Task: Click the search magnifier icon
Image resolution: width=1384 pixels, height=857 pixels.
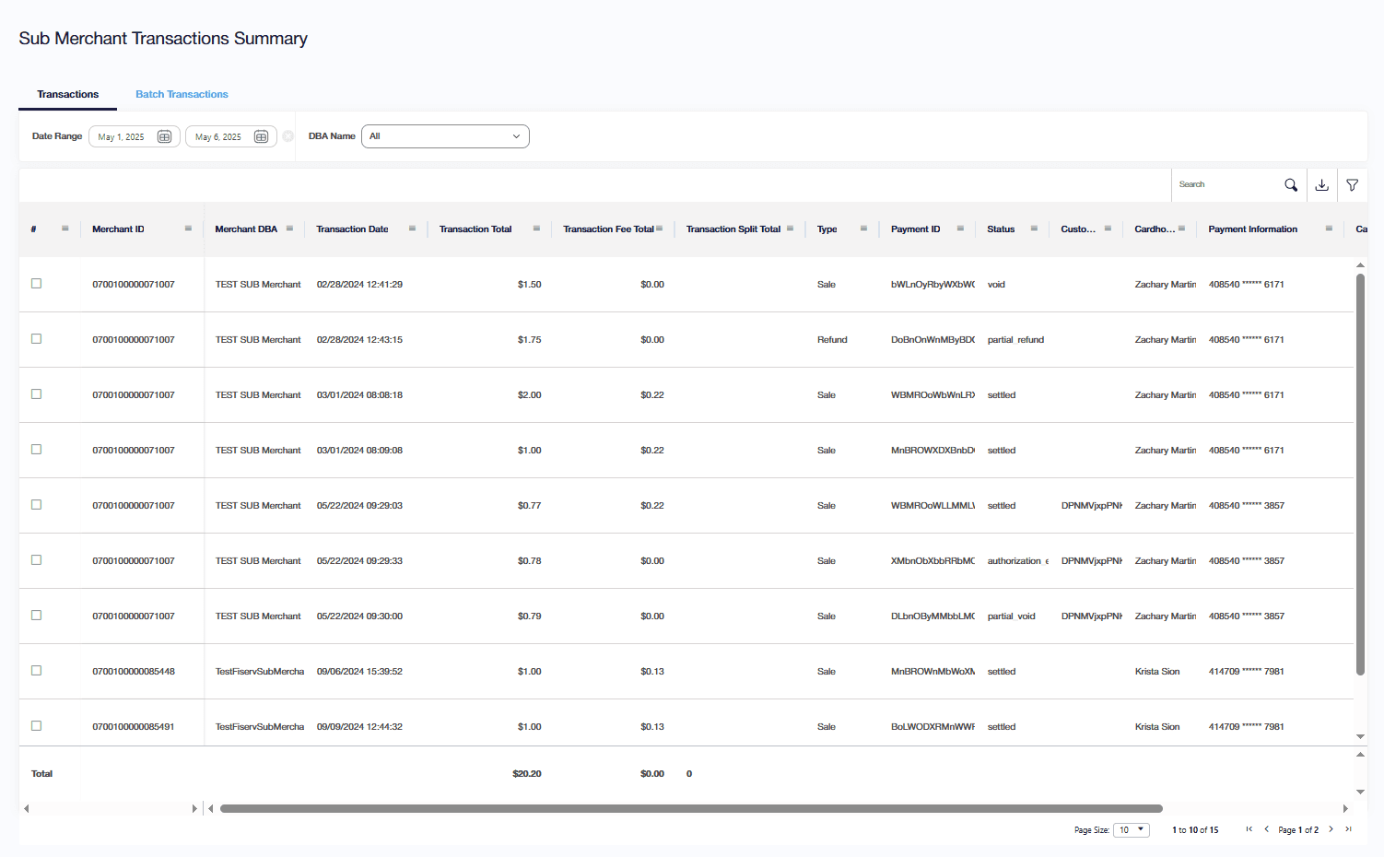Action: (1291, 184)
